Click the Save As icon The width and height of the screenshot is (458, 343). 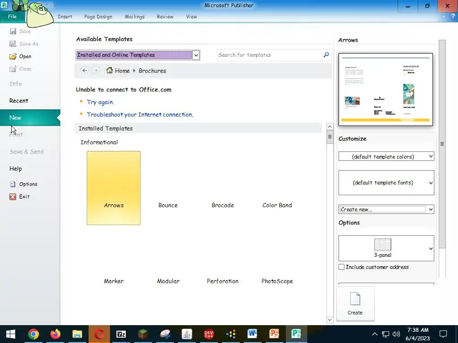pos(13,44)
